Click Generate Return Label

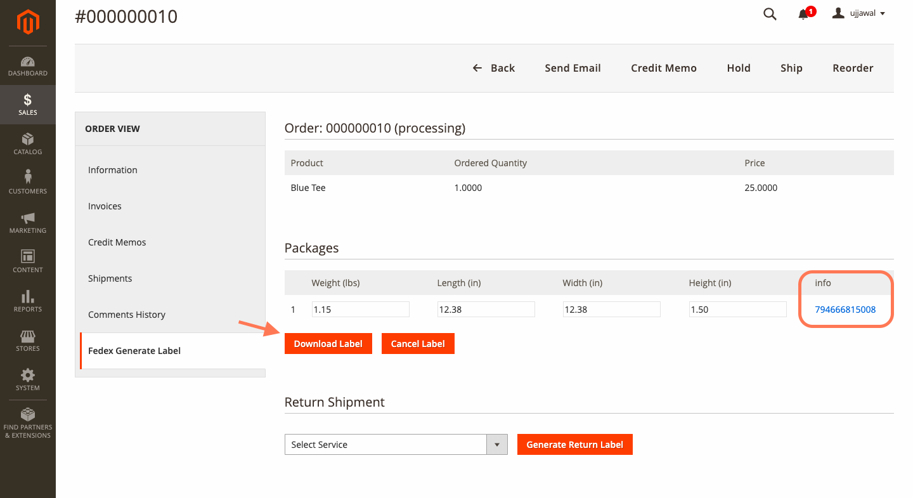tap(574, 444)
